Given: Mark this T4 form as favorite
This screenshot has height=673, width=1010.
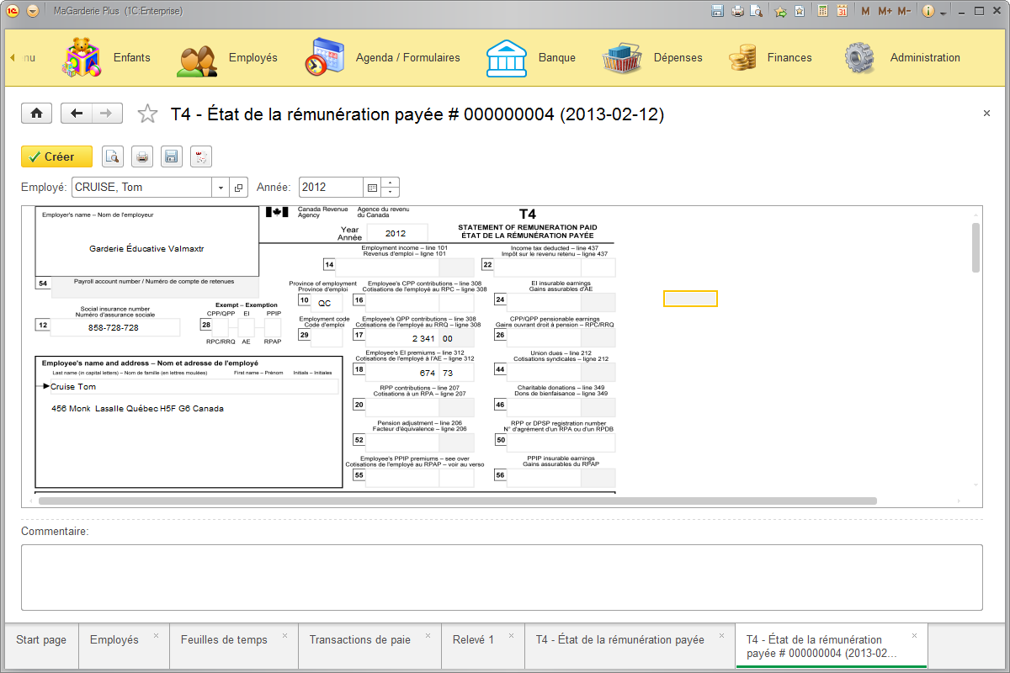Looking at the screenshot, I should tap(147, 112).
